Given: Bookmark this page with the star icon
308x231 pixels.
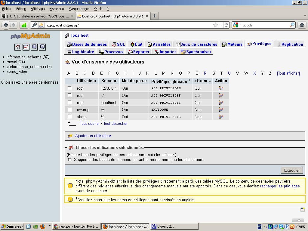Looking at the screenshot, I should 215,25.
